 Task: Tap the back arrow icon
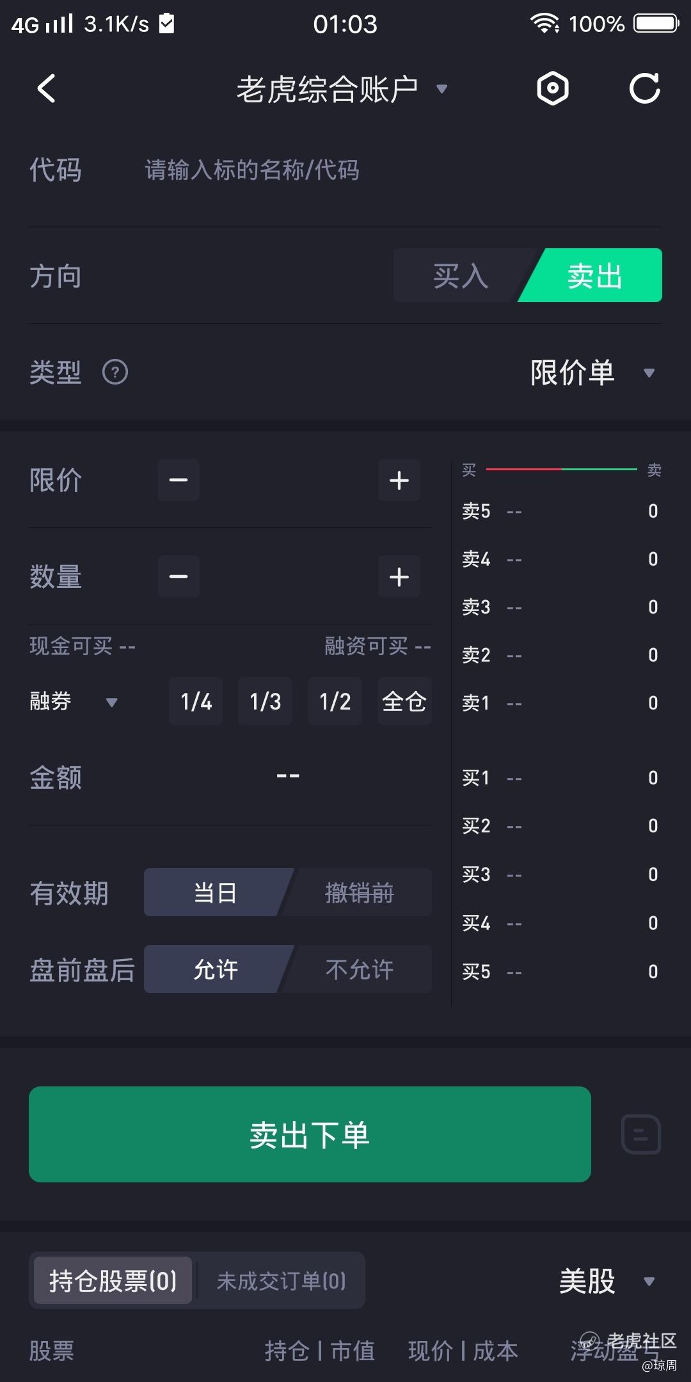(46, 88)
